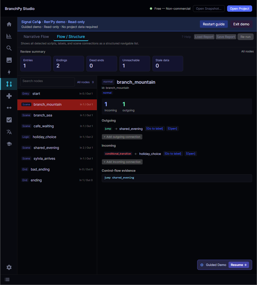This screenshot has width=257, height=285.
Task: Click Add incoming connection button
Action: [122, 162]
